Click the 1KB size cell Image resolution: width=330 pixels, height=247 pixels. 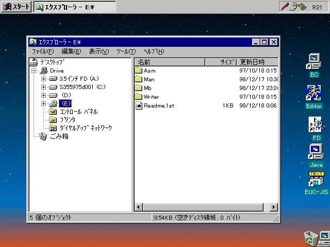[x=228, y=105]
